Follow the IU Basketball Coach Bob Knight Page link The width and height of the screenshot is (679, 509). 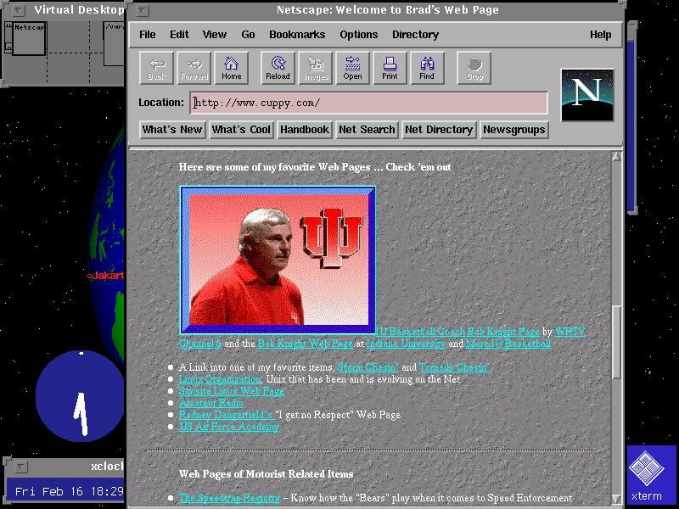[x=457, y=332]
